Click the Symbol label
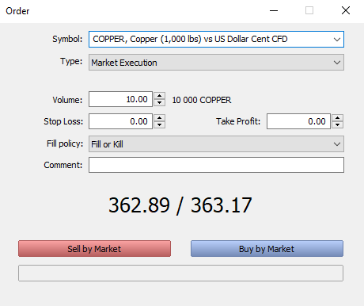This screenshot has width=364, height=306. pyautogui.click(x=67, y=39)
